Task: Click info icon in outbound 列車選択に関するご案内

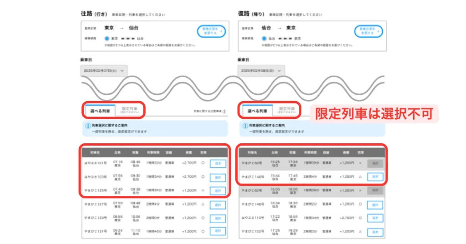Action: coord(88,126)
